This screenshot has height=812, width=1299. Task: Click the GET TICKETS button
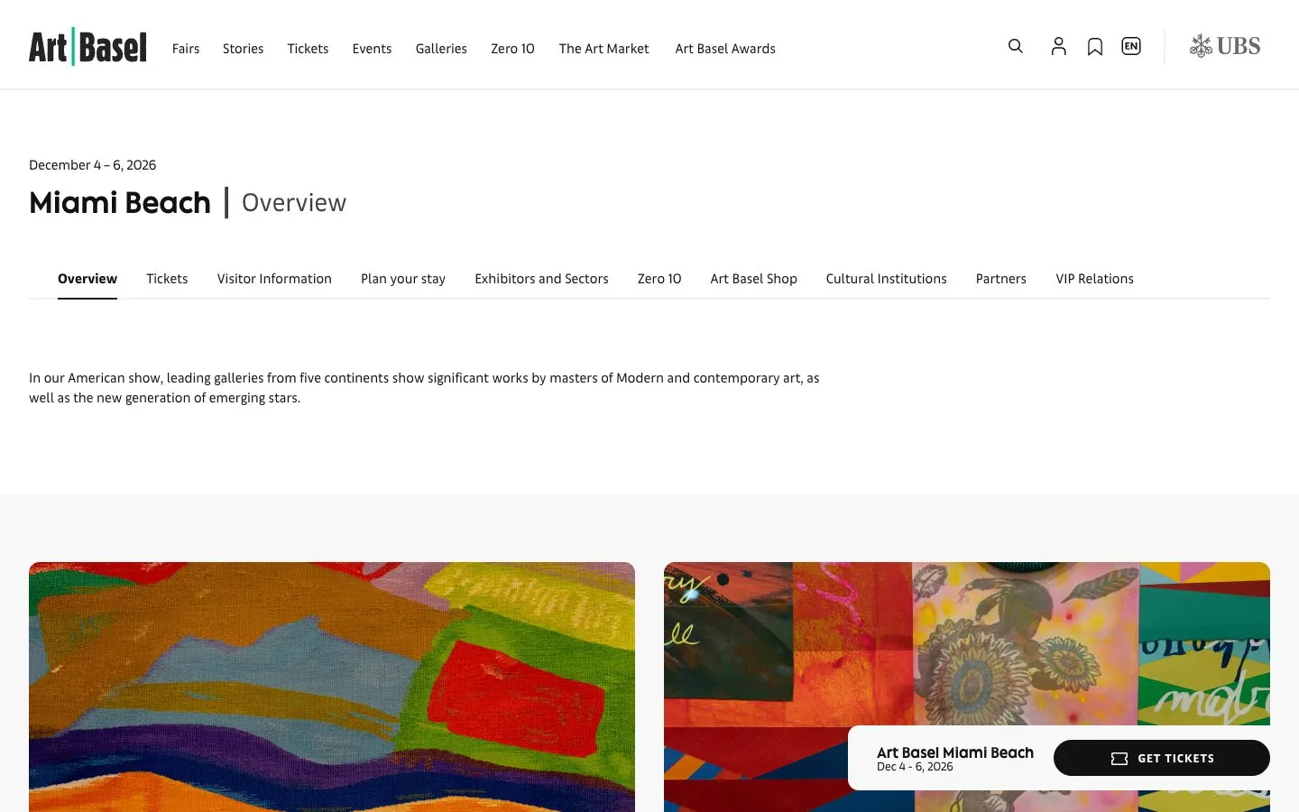coord(1162,758)
